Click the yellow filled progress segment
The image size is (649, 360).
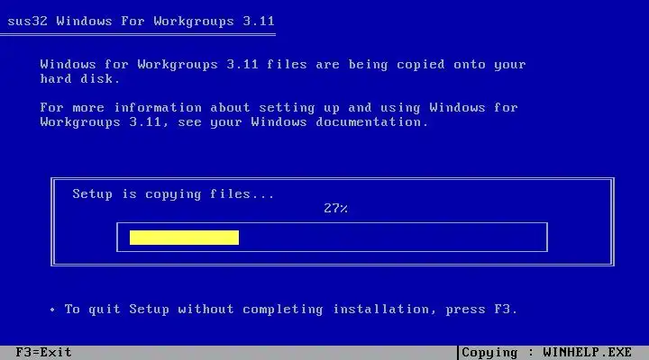pyautogui.click(x=184, y=238)
